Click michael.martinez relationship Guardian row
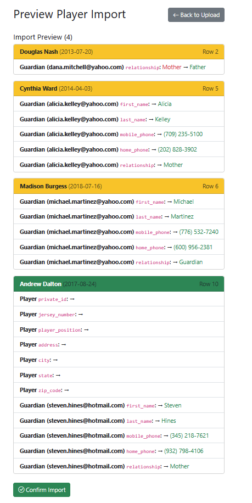 pyautogui.click(x=119, y=262)
